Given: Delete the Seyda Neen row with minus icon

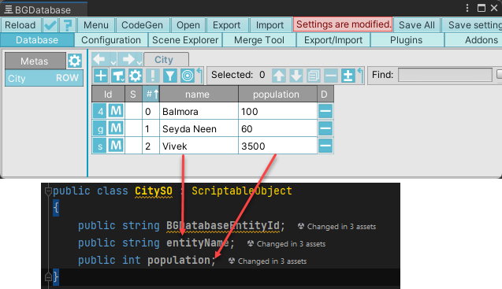Looking at the screenshot, I should pos(325,128).
